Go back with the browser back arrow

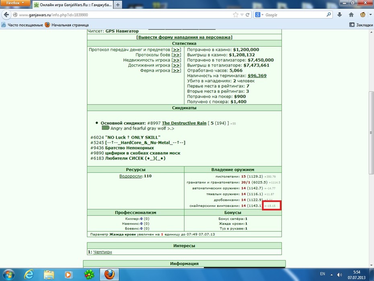[6, 15]
